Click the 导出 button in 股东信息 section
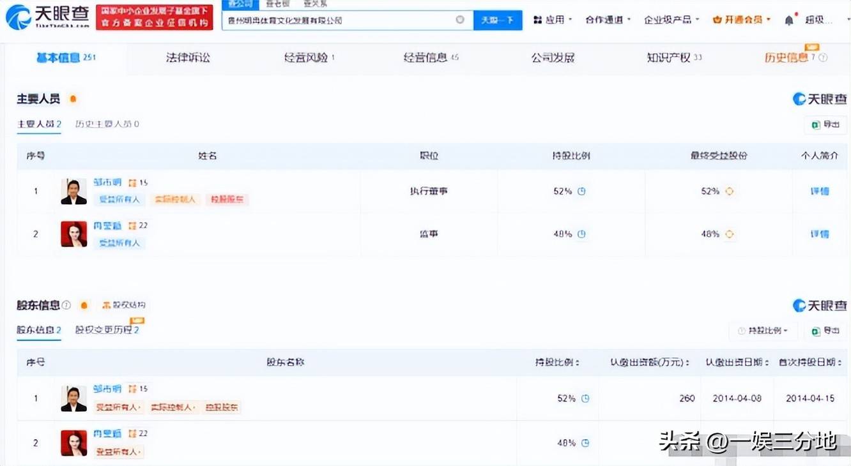Screen dimensions: 851x466 point(825,331)
